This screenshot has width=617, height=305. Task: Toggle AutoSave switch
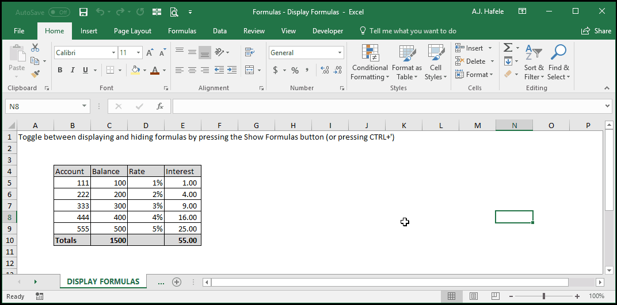coord(59,12)
